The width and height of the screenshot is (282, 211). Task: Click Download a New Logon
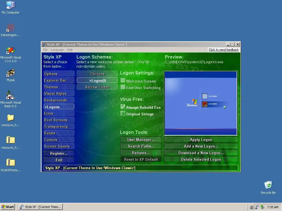pos(201,153)
